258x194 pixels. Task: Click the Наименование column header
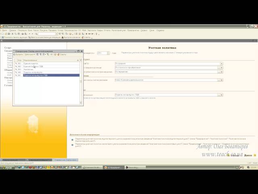click(x=51, y=60)
